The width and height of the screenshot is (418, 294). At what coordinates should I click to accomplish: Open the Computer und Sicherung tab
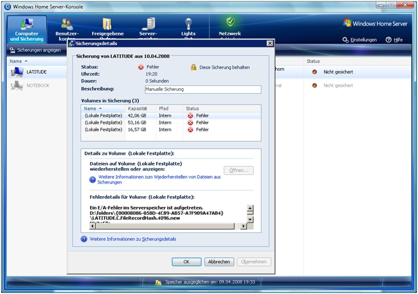click(27, 29)
